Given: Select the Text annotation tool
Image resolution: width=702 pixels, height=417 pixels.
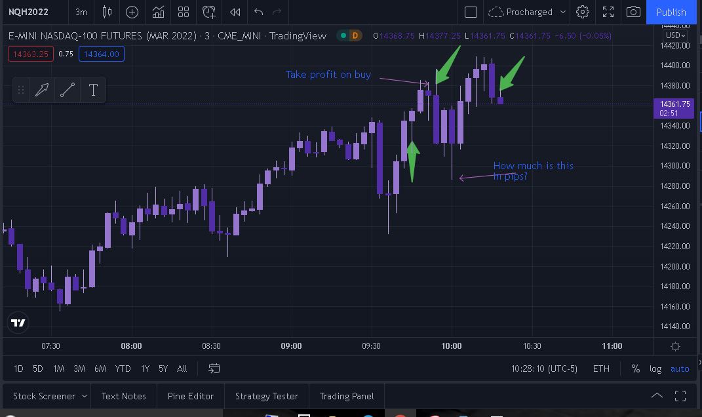Looking at the screenshot, I should [93, 90].
